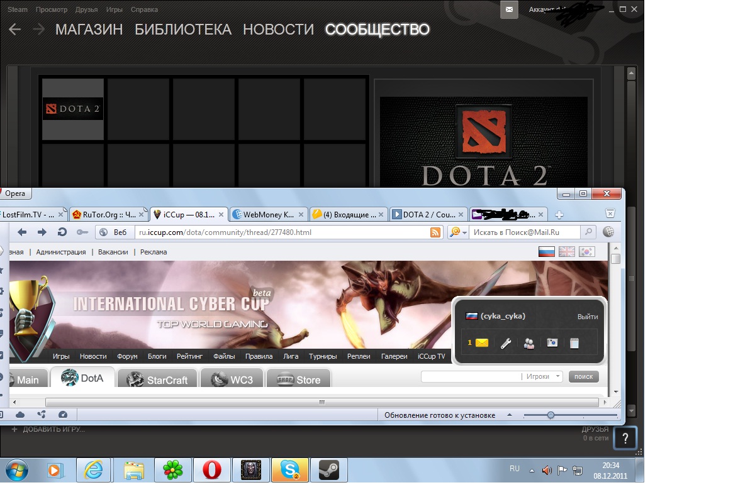Open iCCup friends users icon
This screenshot has width=755, height=485.
[528, 343]
